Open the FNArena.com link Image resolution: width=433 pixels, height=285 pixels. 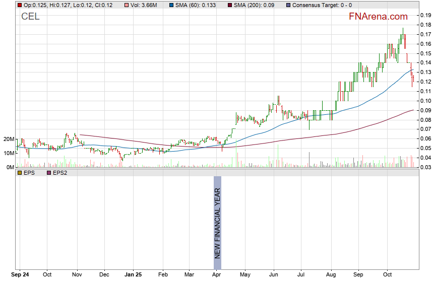378,17
